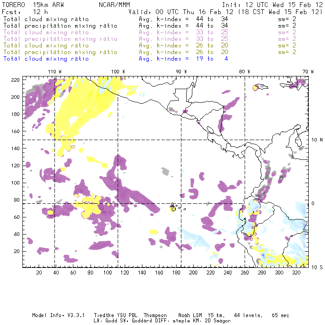Click the '80 W' longitude label
The height and width of the screenshot is (325, 325).
(245, 72)
